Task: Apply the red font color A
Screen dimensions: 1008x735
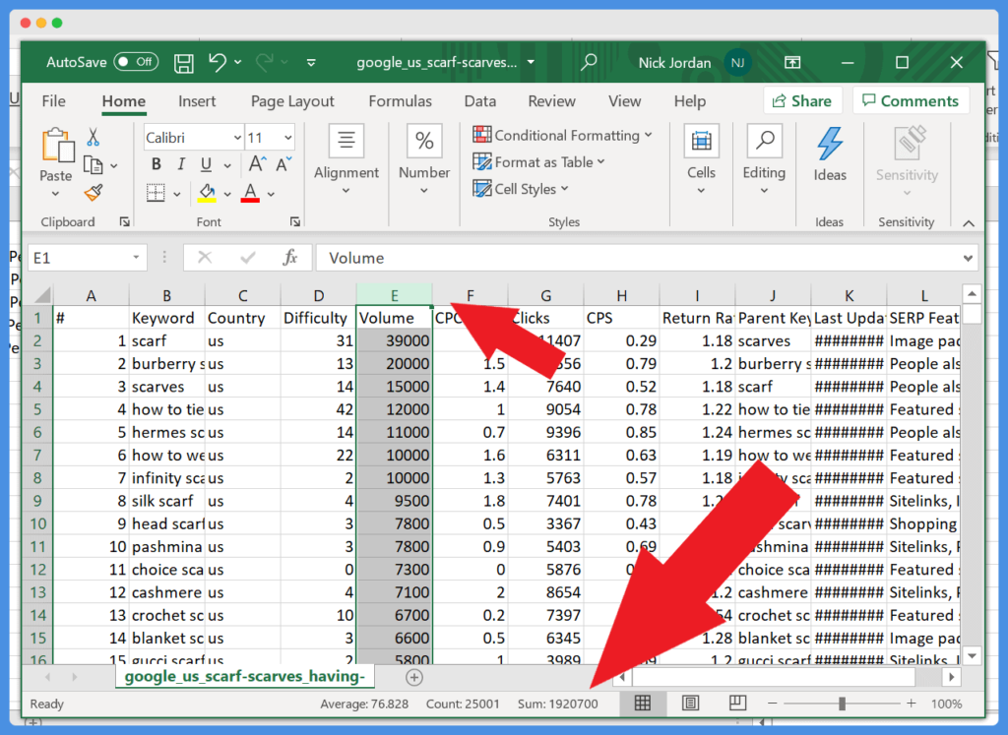Action: (x=251, y=193)
